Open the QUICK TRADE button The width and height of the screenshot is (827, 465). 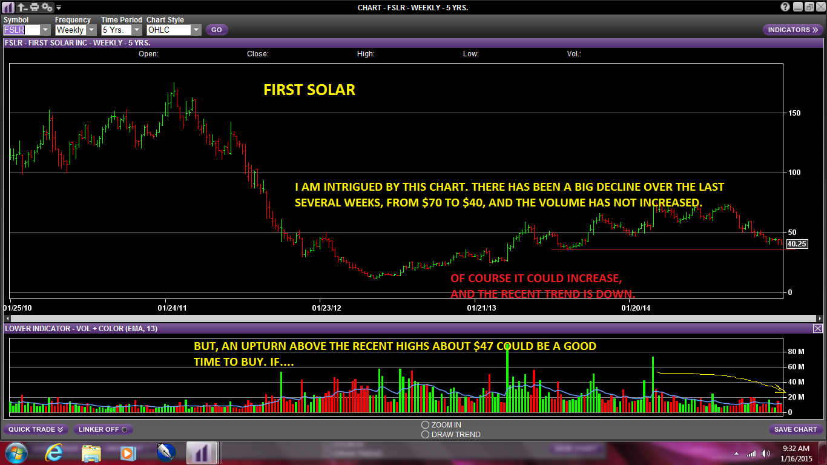click(36, 429)
